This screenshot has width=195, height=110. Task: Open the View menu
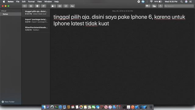[x=39, y=2]
